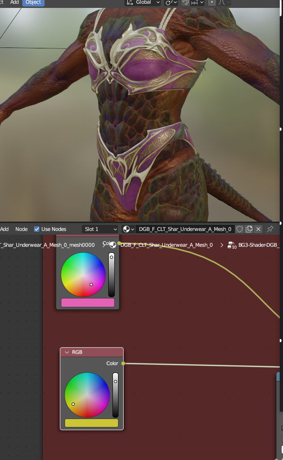Click breadcrumb mesh0000 object name
Image resolution: width=283 pixels, height=460 pixels.
pyautogui.click(x=47, y=245)
